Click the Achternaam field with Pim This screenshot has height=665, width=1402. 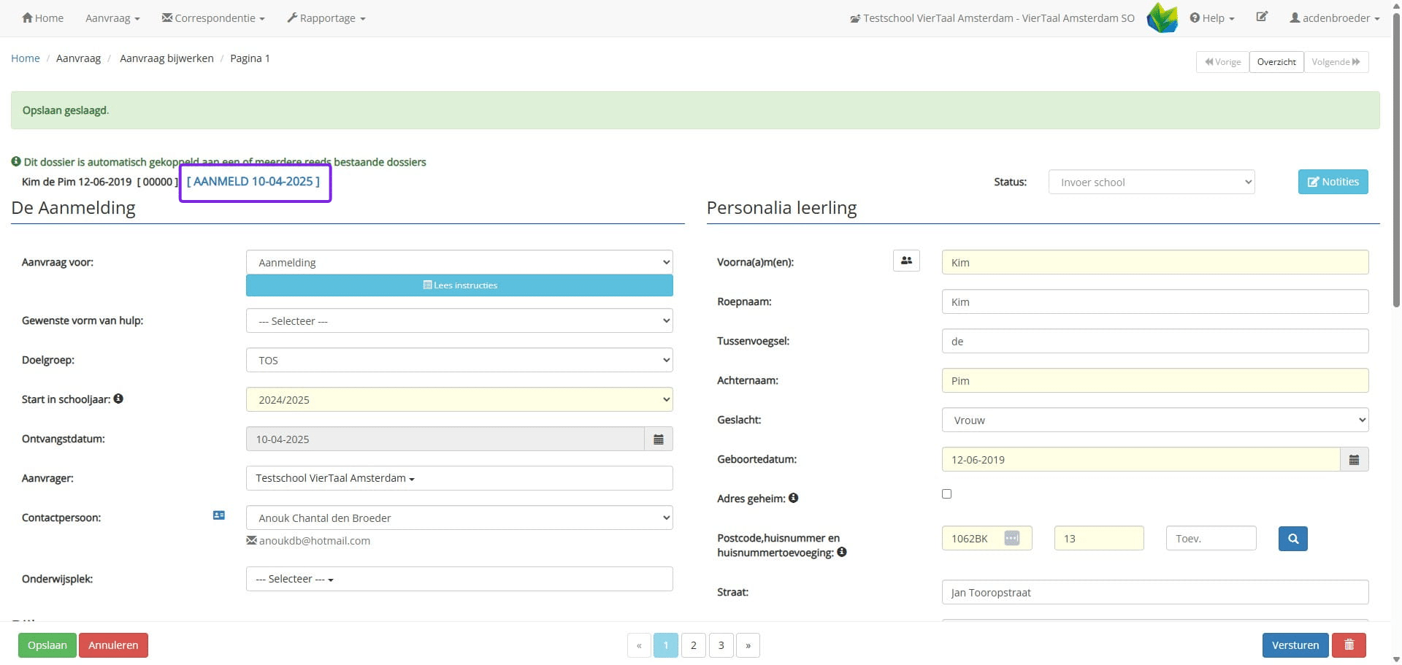click(x=1155, y=380)
